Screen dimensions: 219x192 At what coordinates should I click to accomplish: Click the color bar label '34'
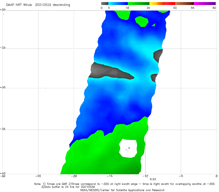click(148, 8)
